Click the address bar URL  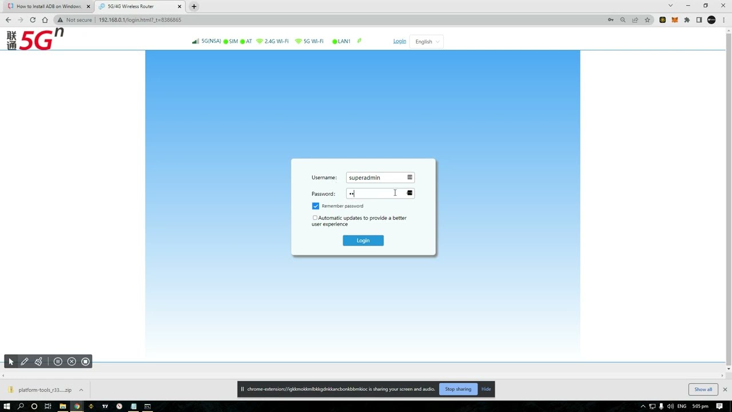(140, 19)
